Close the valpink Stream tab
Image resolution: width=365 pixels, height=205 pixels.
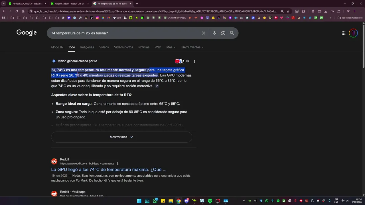88,4
